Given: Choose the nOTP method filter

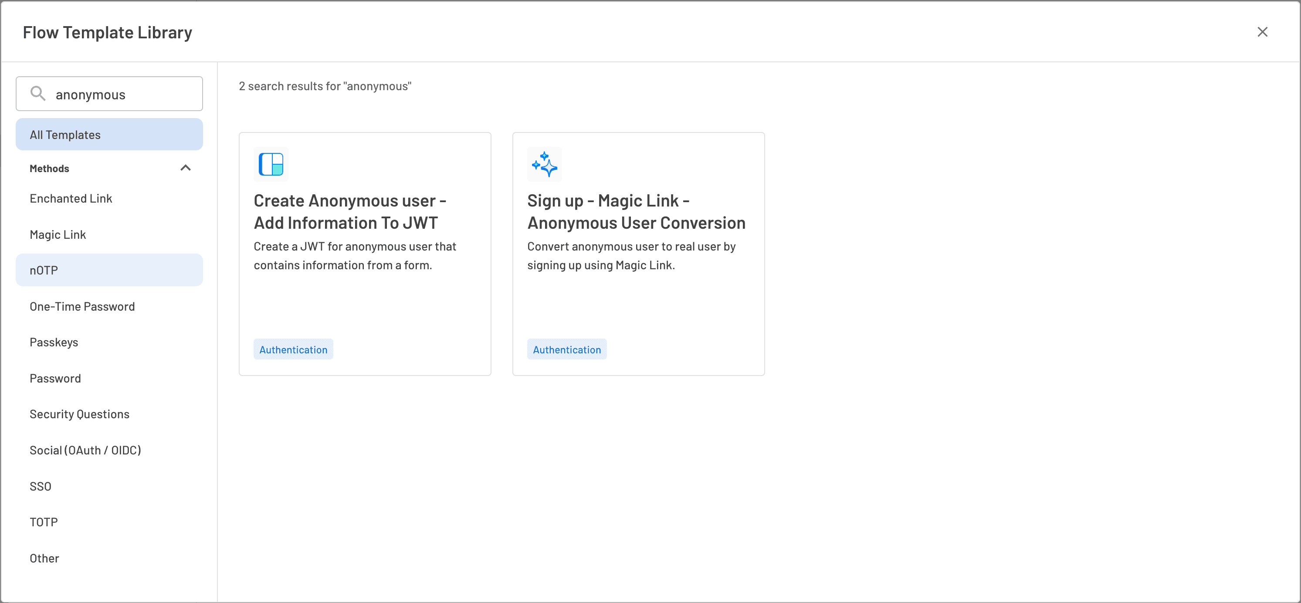Looking at the screenshot, I should tap(44, 270).
